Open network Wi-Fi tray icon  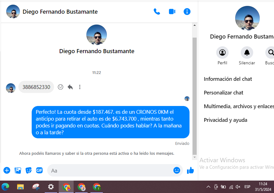[x=231, y=187]
